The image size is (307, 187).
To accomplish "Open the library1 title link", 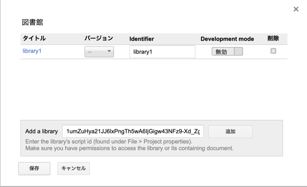I will click(32, 51).
